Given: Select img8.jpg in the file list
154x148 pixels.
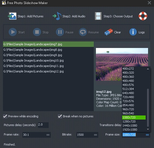Looking at the screenshot, I should pos(48,50).
